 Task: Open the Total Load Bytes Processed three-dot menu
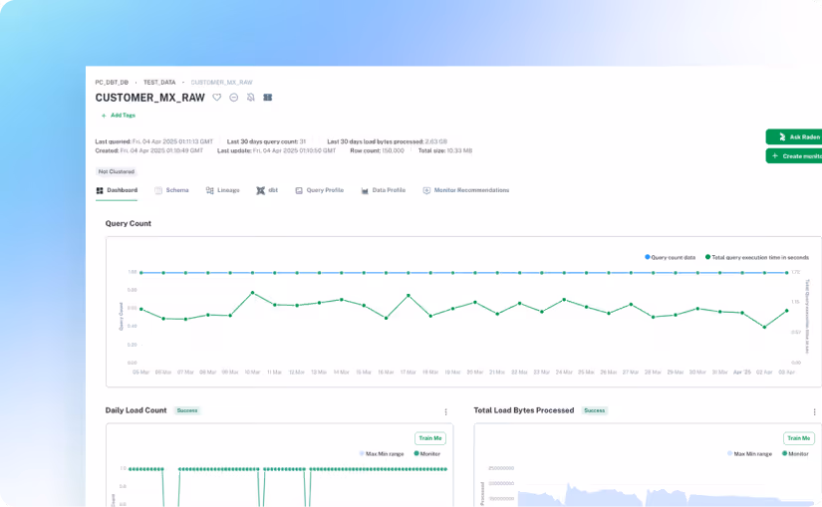click(x=814, y=412)
